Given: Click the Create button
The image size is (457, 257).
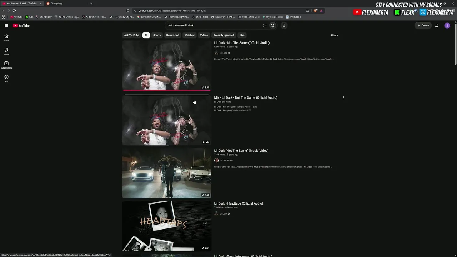Looking at the screenshot, I should coord(423,25).
